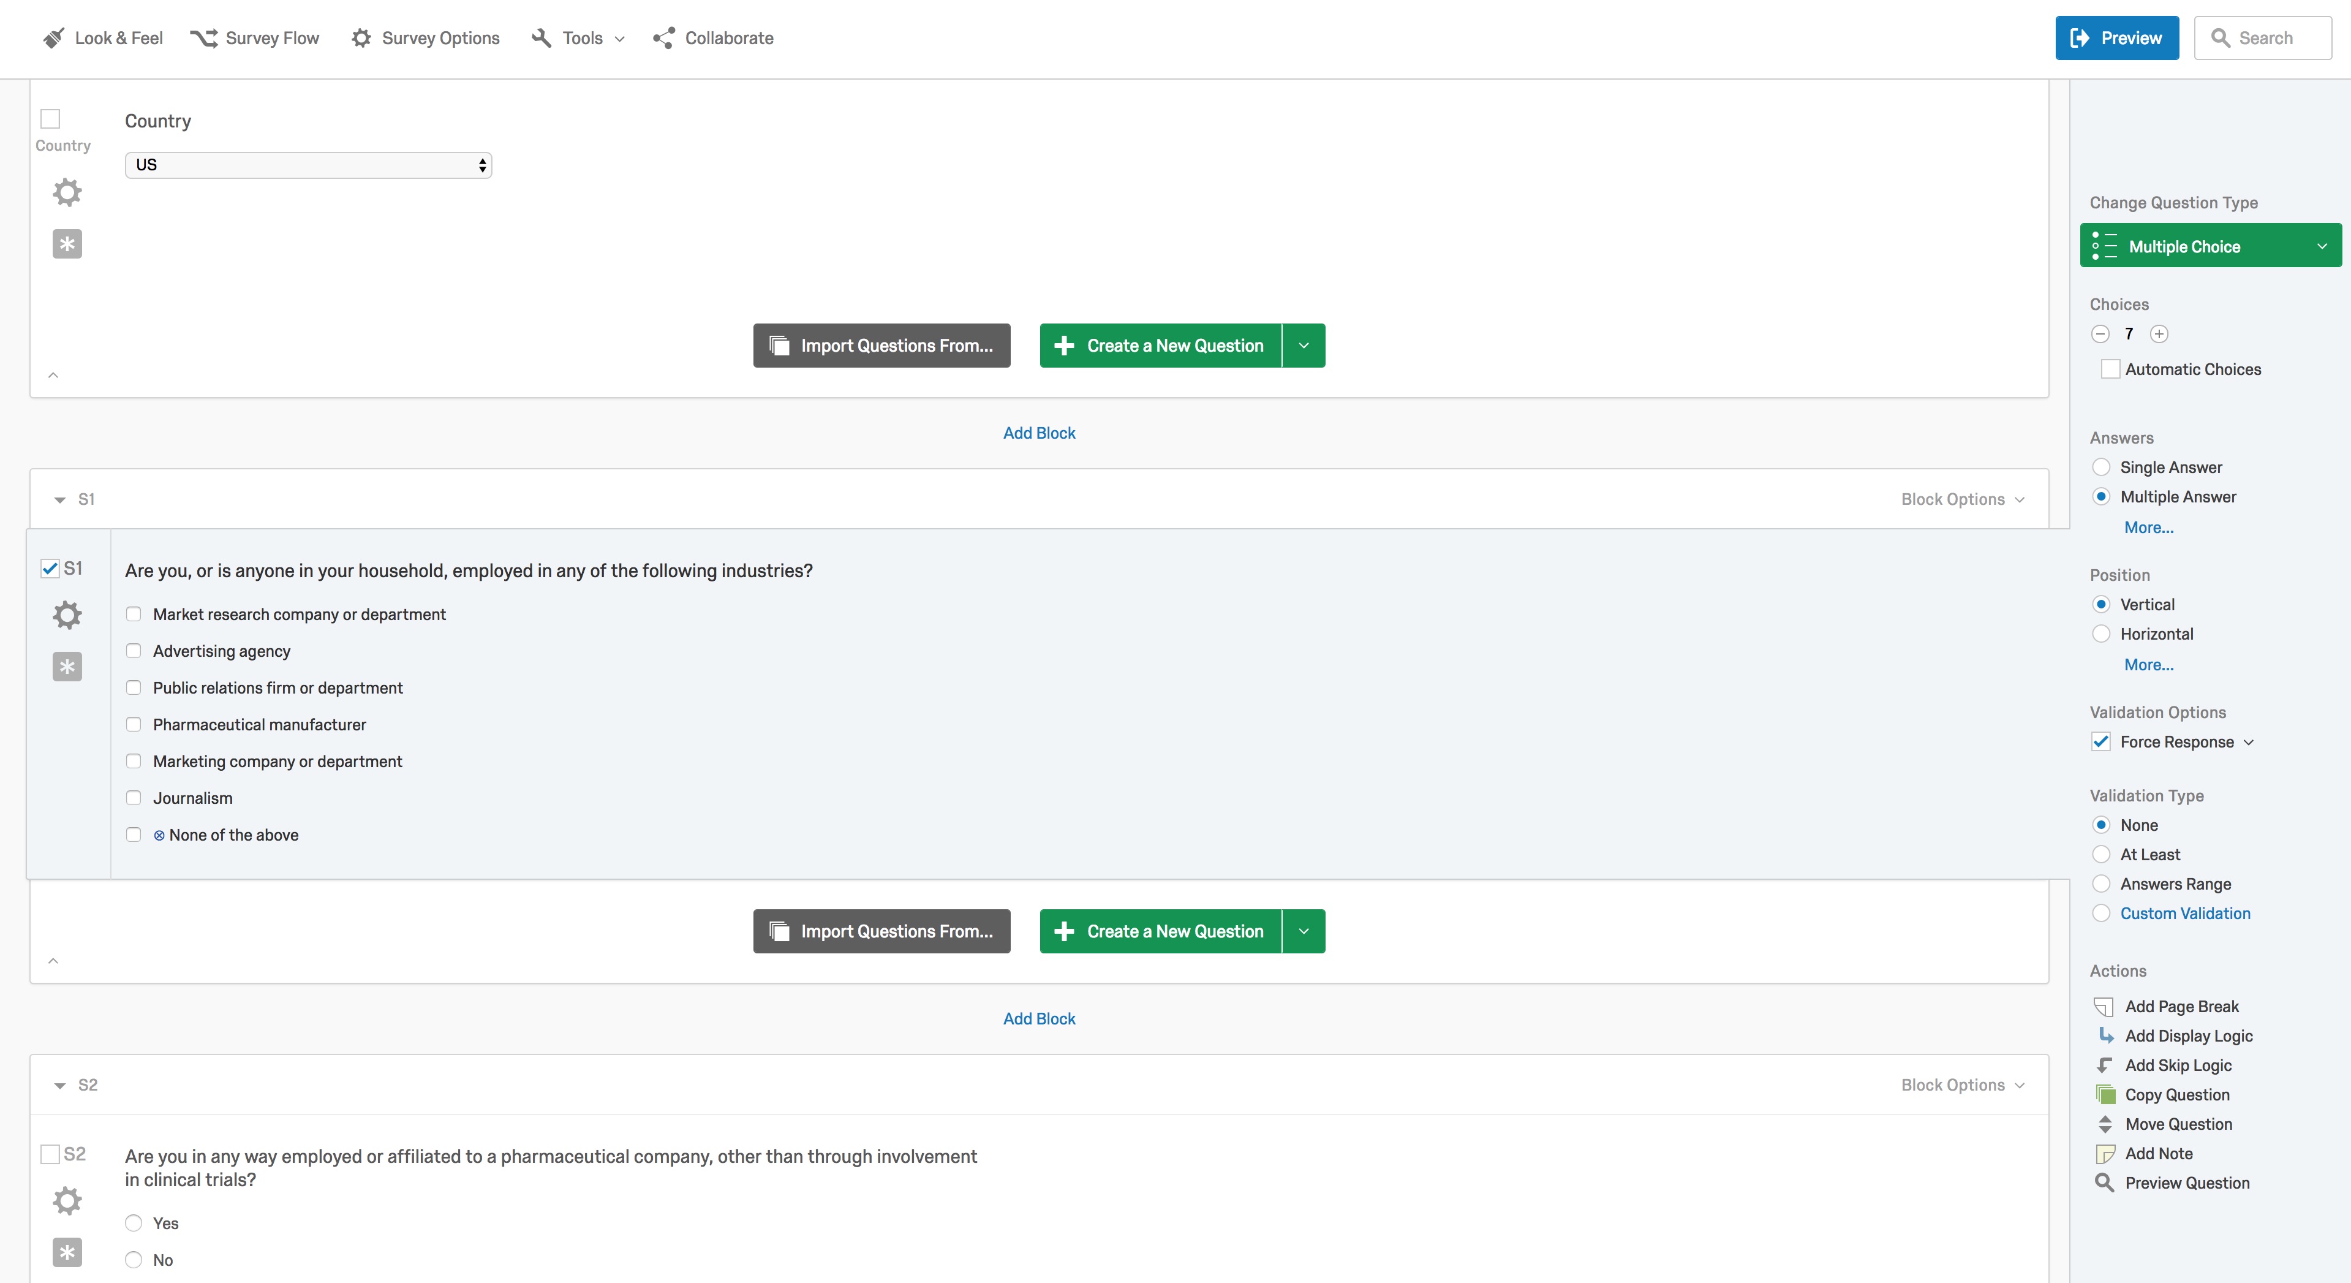Select Single Answer option
The image size is (2351, 1283).
pos(2102,467)
